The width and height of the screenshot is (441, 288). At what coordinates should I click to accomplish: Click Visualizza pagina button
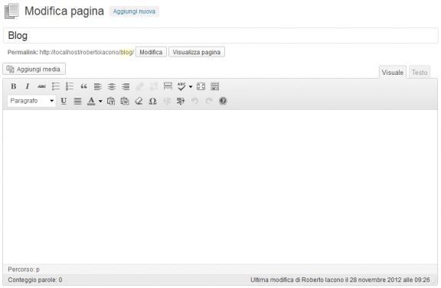pyautogui.click(x=197, y=52)
